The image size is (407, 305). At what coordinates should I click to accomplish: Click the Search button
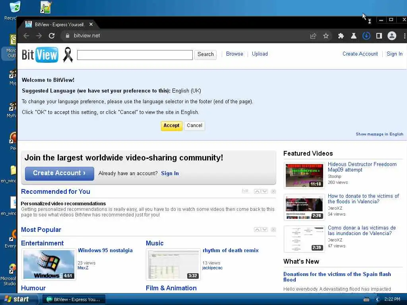point(205,54)
